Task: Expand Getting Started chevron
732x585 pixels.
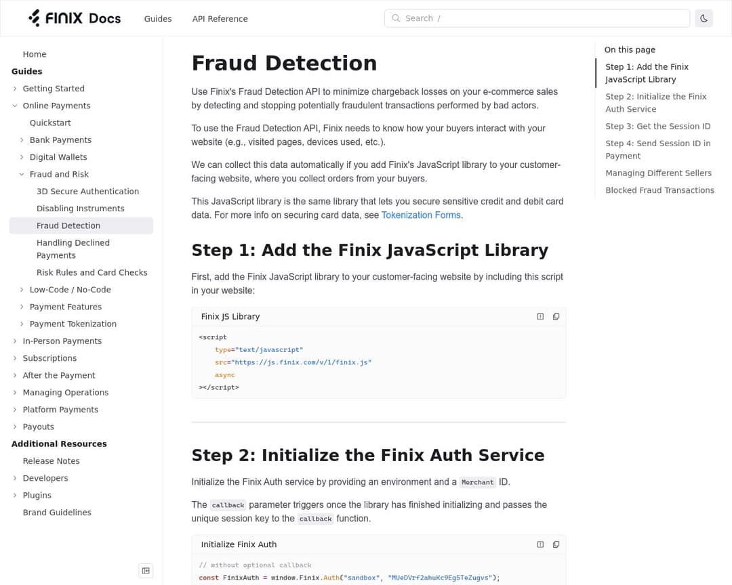Action: [15, 89]
